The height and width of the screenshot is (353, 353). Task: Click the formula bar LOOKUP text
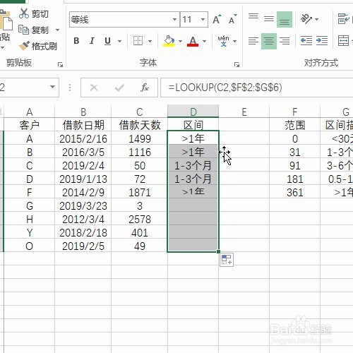pos(225,88)
